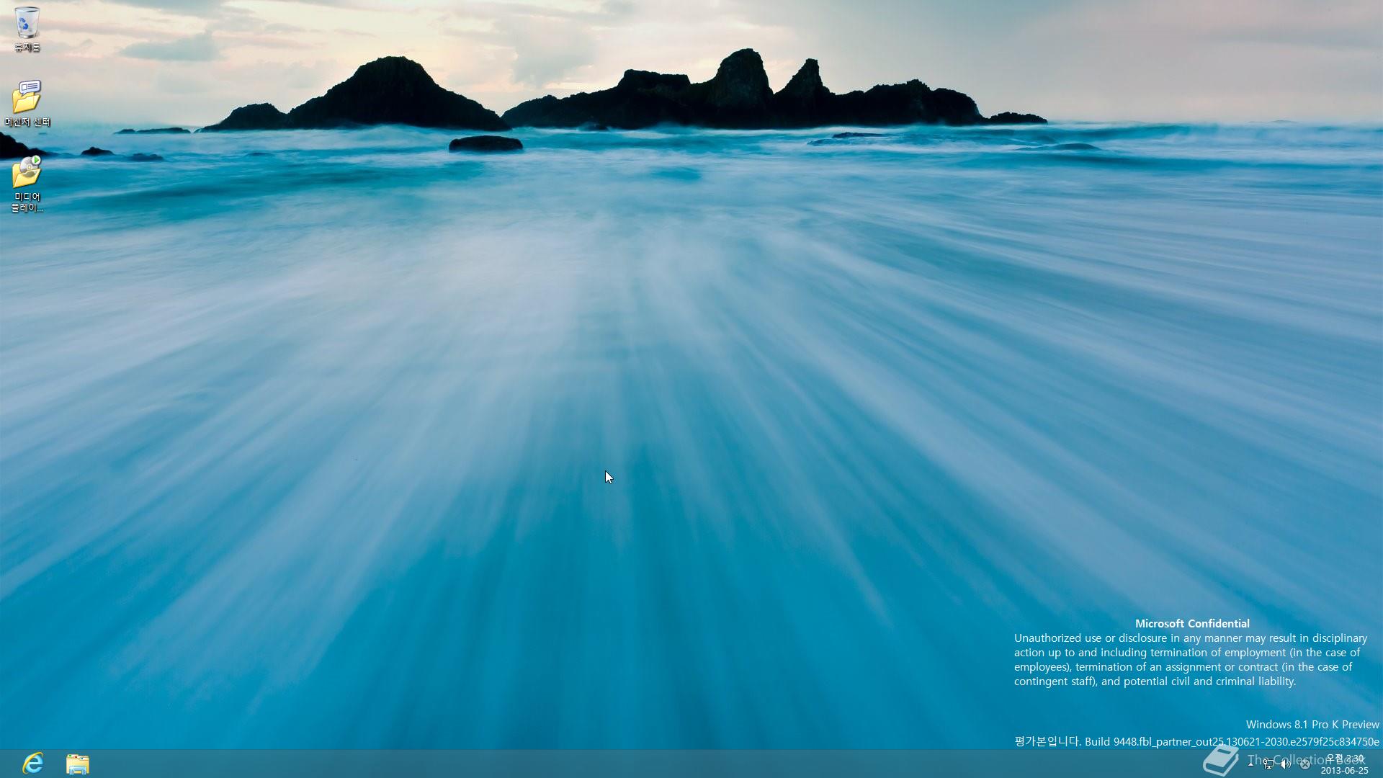1383x778 pixels.
Task: Click the circled X tray icon
Action: click(x=1304, y=764)
